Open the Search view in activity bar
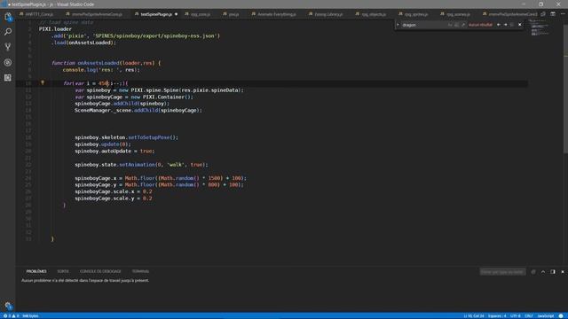Viewport: 568px width, 319px height. (x=8, y=32)
